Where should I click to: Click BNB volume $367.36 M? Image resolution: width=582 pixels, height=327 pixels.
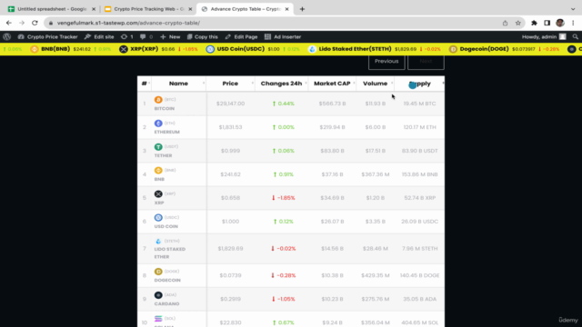[x=376, y=174]
